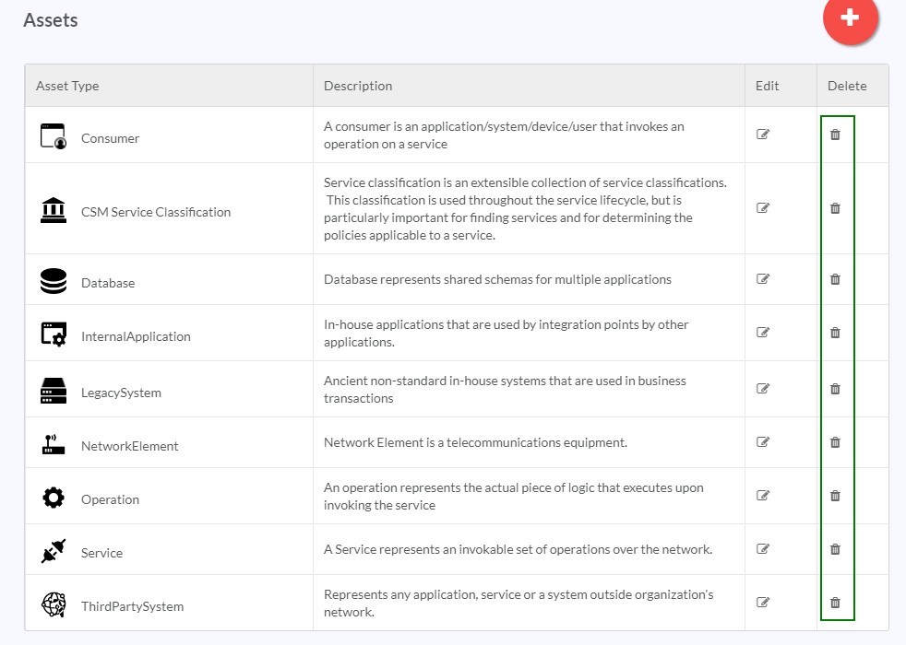Delete the Operation asset type
This screenshot has height=645, width=906.
pyautogui.click(x=835, y=496)
